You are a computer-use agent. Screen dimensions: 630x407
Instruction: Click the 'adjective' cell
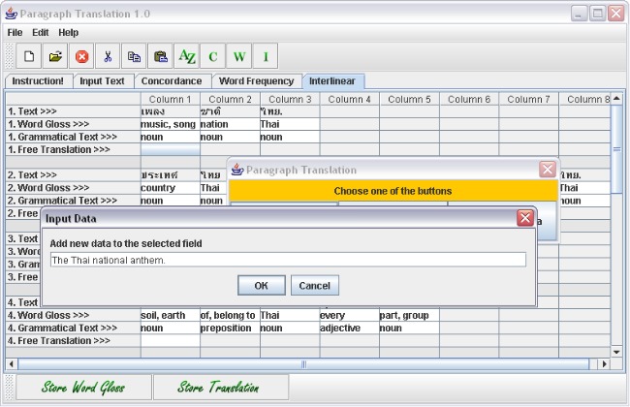click(x=350, y=328)
